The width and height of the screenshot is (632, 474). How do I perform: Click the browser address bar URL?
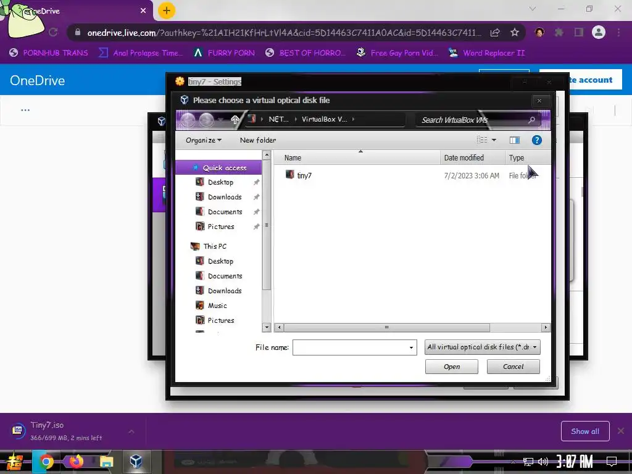click(x=284, y=33)
